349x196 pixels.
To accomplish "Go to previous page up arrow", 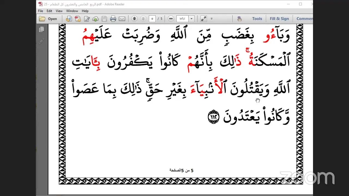I will click(x=134, y=19).
